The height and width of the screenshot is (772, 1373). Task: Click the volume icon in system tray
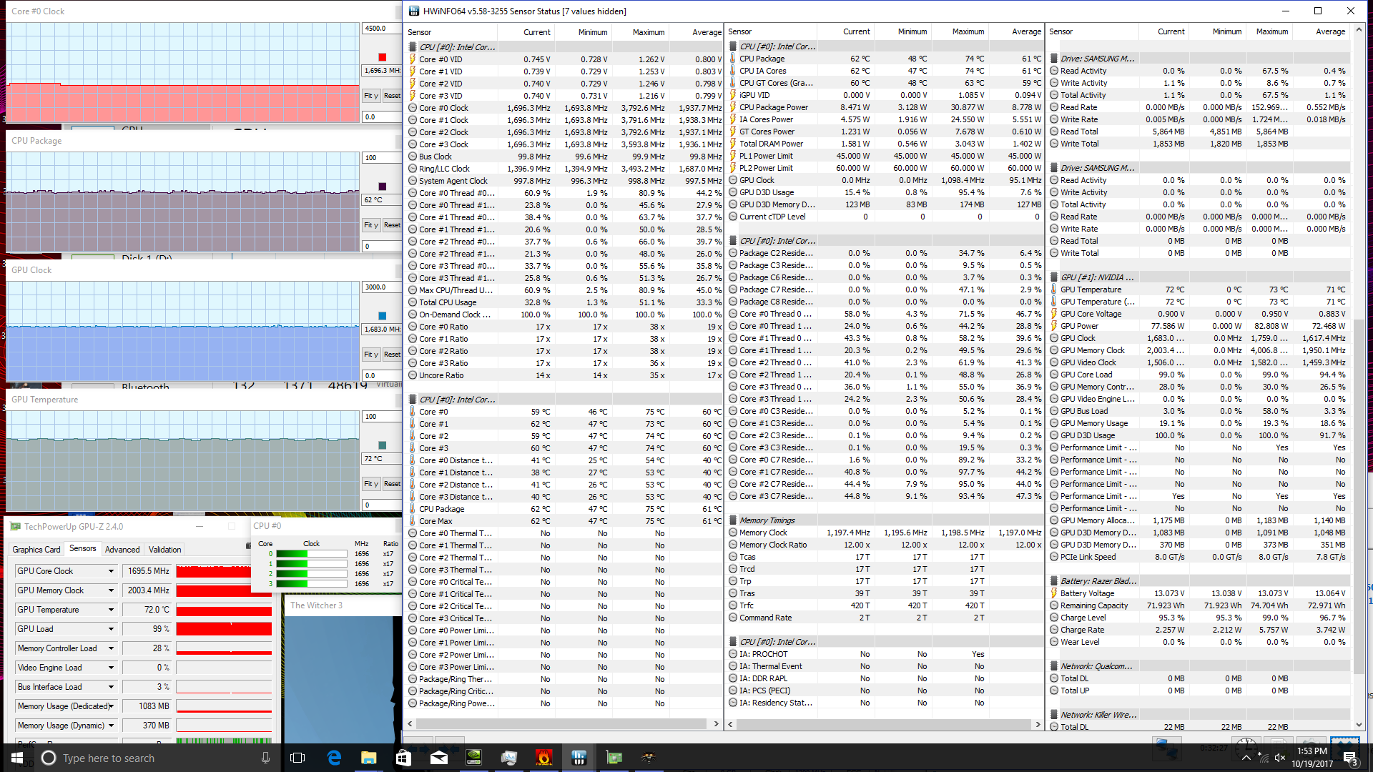(1280, 758)
